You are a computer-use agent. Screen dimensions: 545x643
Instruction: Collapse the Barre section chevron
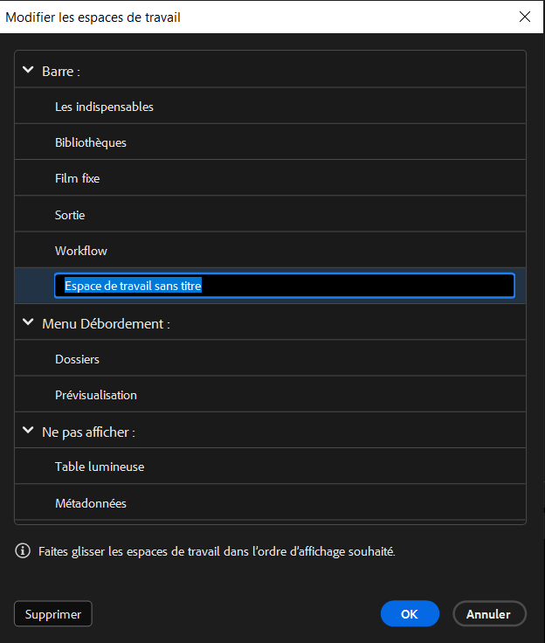(x=28, y=70)
